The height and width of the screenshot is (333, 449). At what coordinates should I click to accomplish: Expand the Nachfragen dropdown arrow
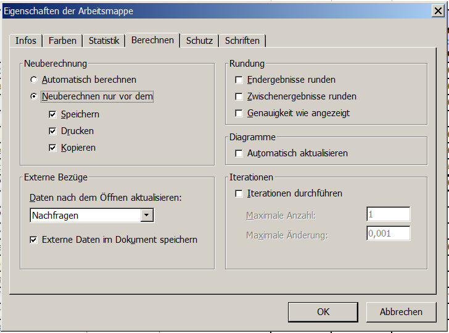(x=147, y=215)
